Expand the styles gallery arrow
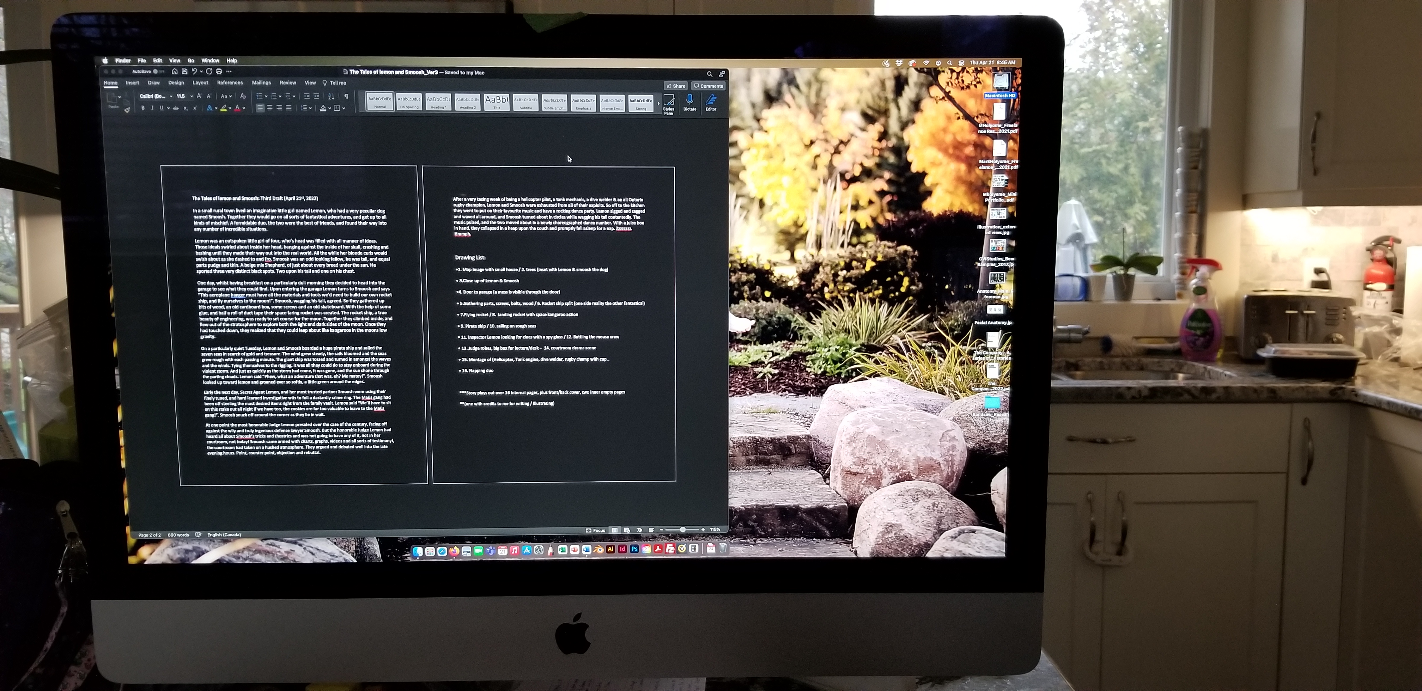 (658, 103)
